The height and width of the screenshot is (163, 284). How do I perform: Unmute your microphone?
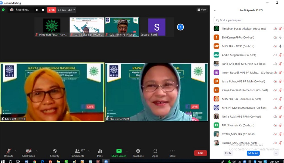[x=9, y=152]
